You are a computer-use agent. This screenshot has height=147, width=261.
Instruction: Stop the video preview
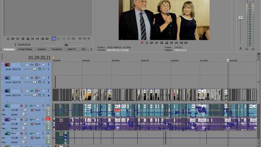(x=166, y=43)
